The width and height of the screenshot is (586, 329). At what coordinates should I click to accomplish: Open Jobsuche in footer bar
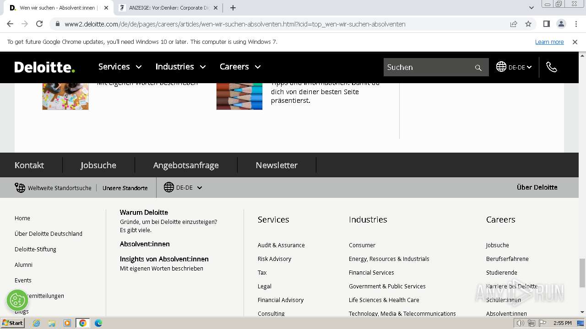point(98,165)
